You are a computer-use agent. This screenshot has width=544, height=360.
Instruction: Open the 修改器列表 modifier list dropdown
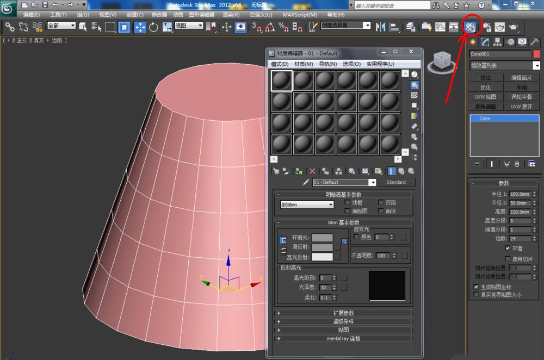(505, 65)
